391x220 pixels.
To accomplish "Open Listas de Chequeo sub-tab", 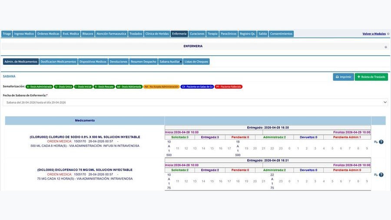I will point(196,62).
